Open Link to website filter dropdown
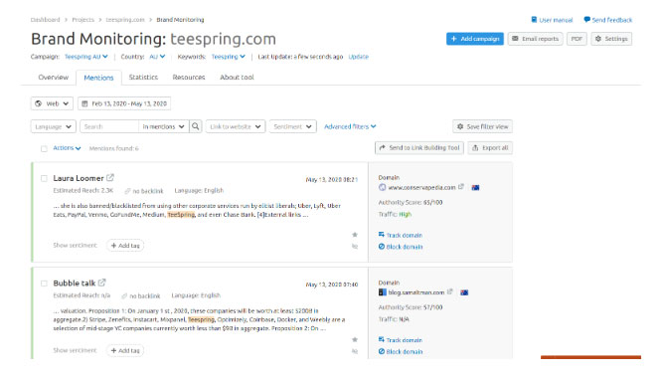Image resolution: width=661 pixels, height=381 pixels. tap(236, 126)
